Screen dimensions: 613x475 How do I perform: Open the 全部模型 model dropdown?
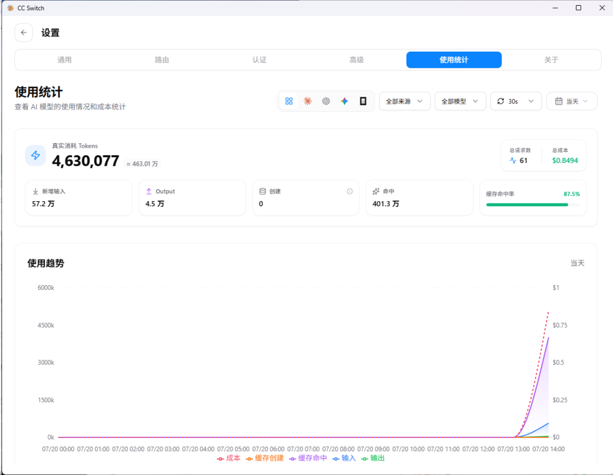(x=460, y=101)
